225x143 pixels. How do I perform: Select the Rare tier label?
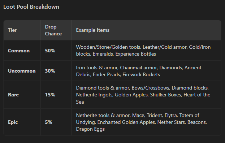click(x=13, y=95)
